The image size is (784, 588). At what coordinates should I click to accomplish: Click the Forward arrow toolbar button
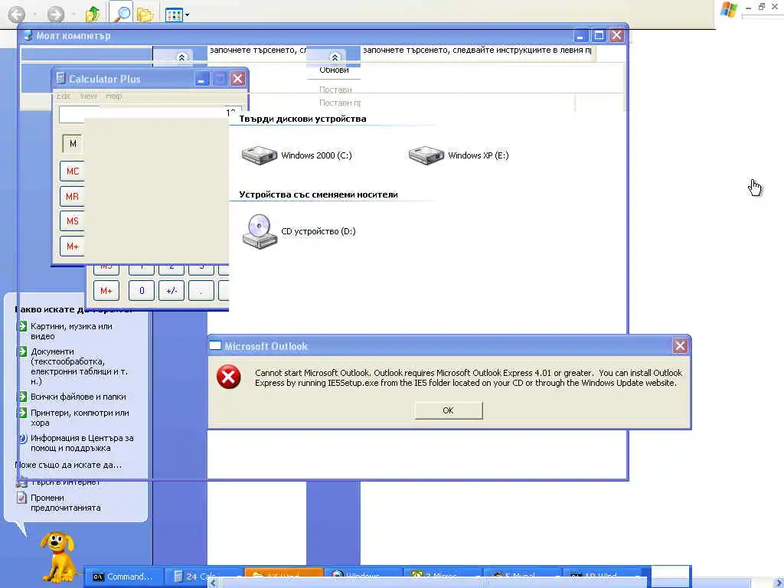[55, 14]
